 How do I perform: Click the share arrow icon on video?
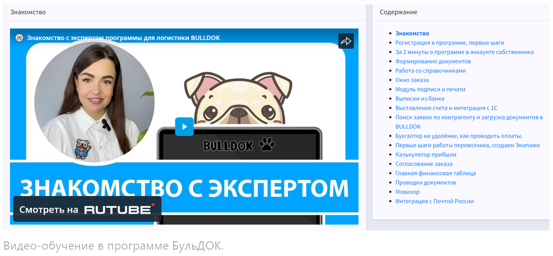(346, 41)
